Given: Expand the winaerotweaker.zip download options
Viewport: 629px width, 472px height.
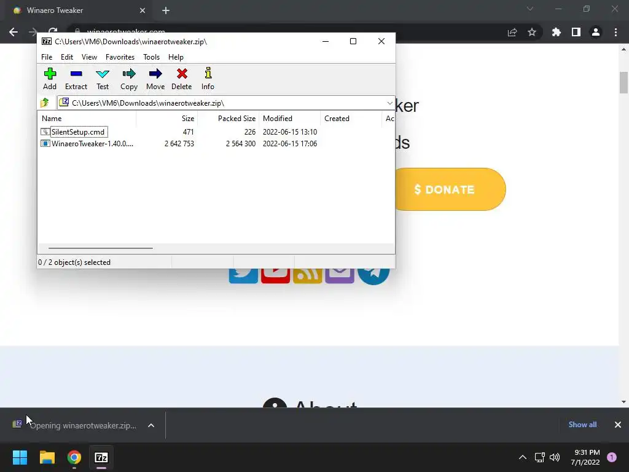Looking at the screenshot, I should pyautogui.click(x=151, y=425).
